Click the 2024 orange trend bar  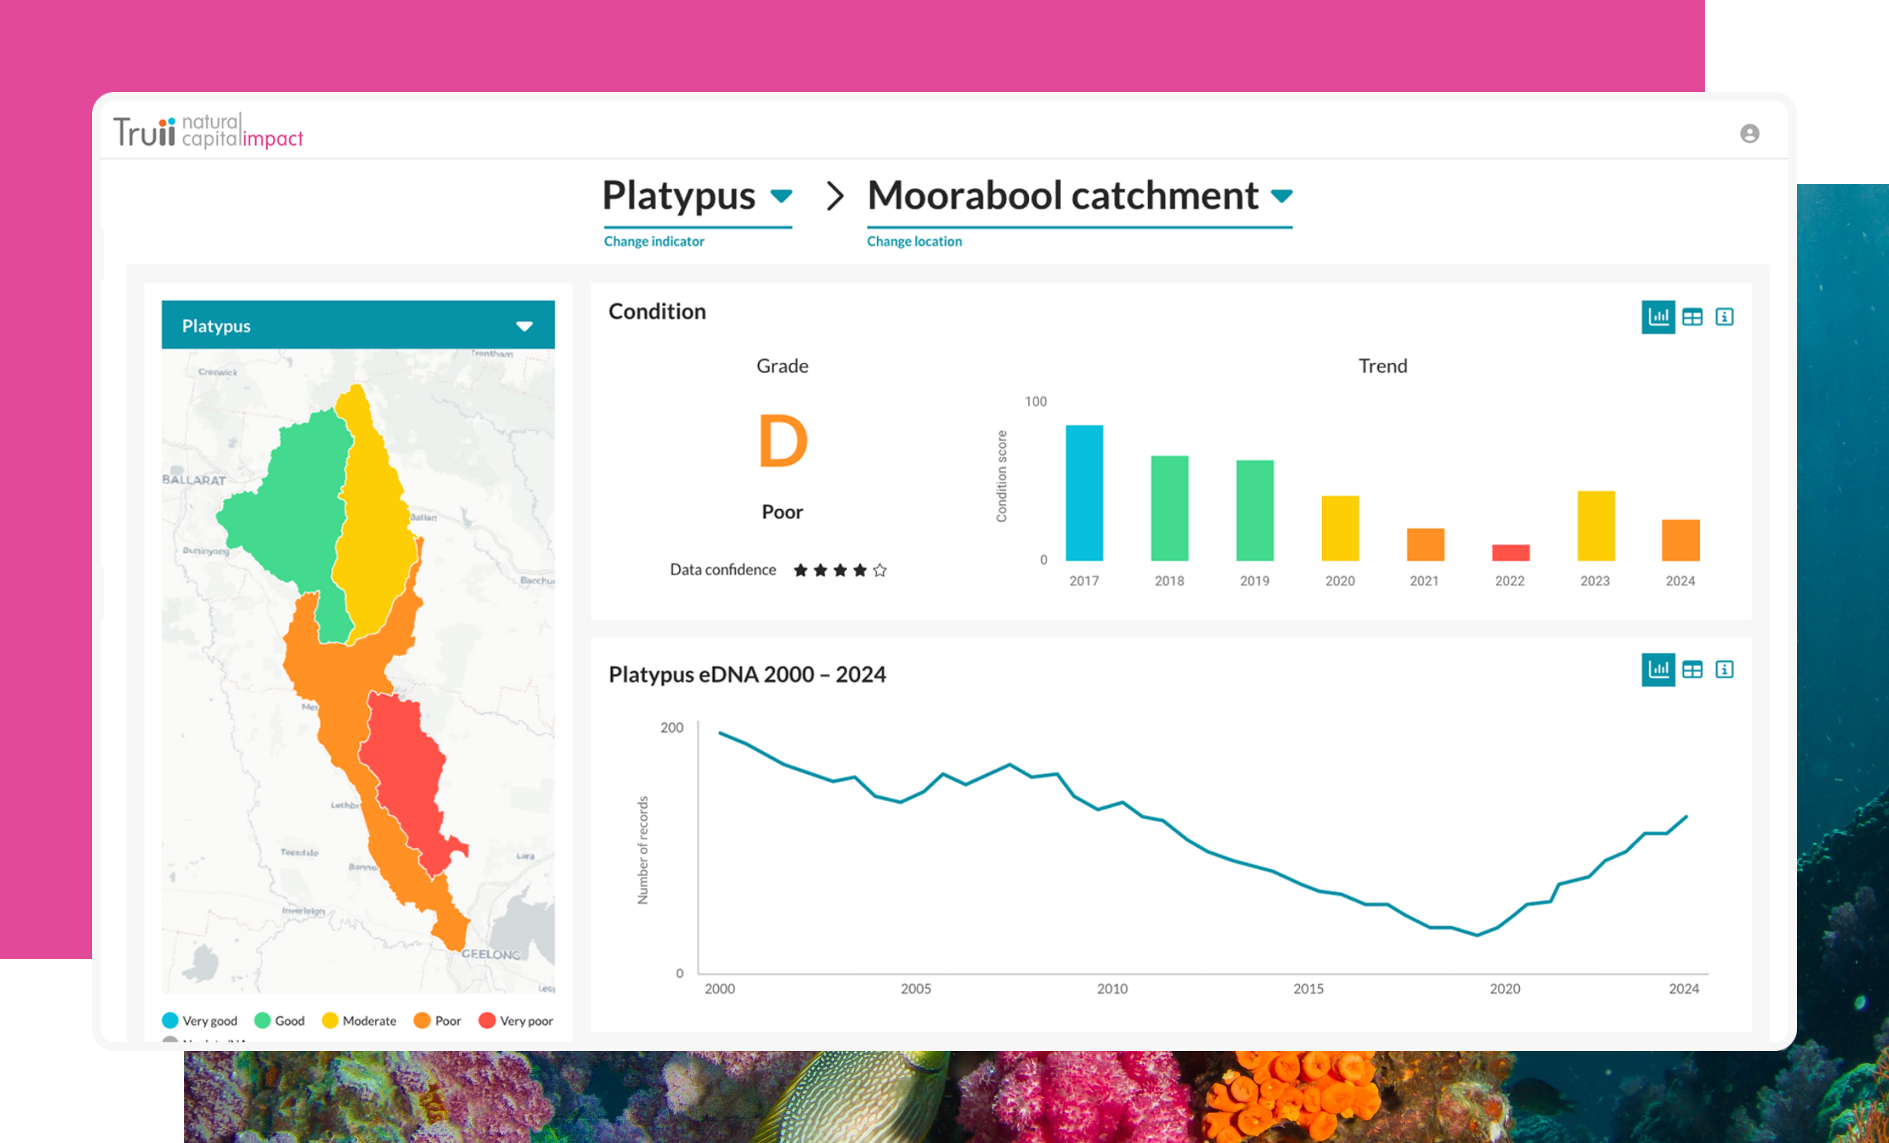[1680, 540]
